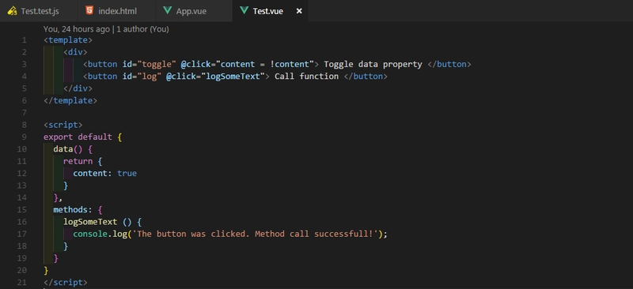Click the opening <script> tag
The image size is (633, 289).
coord(63,125)
